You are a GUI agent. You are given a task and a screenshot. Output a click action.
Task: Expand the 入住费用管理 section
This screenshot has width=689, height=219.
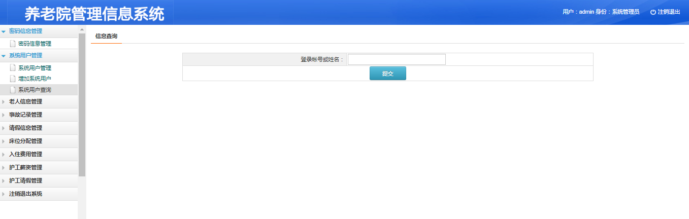pos(39,155)
